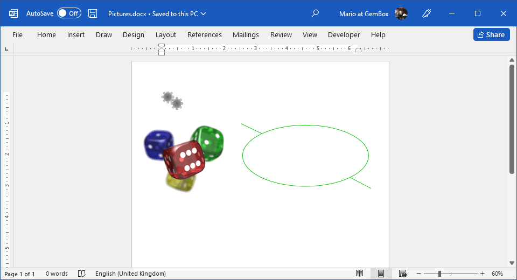The height and width of the screenshot is (280, 517).
Task: Click the zoom slider handle
Action: 439,274
